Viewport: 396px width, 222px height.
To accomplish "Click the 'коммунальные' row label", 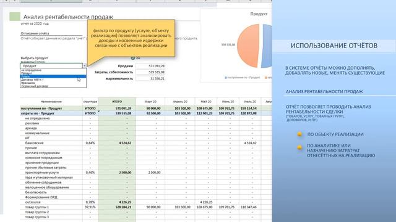I will tap(37, 133).
